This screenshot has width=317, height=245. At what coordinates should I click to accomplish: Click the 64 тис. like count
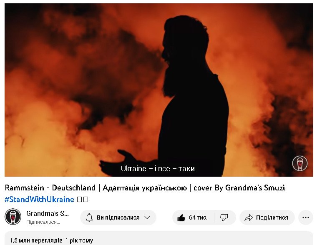(x=198, y=217)
